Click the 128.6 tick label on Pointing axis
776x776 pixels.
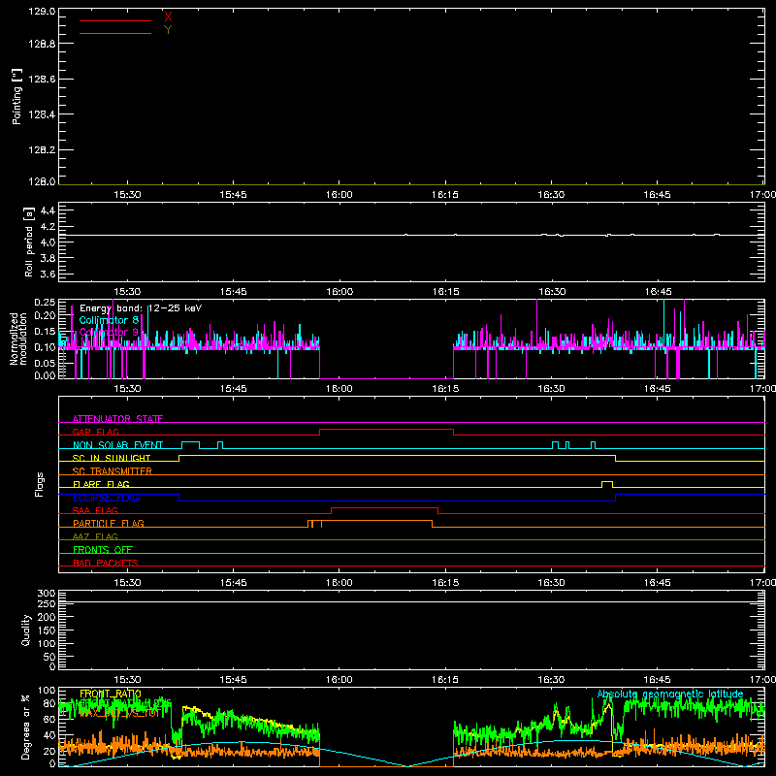pos(42,80)
